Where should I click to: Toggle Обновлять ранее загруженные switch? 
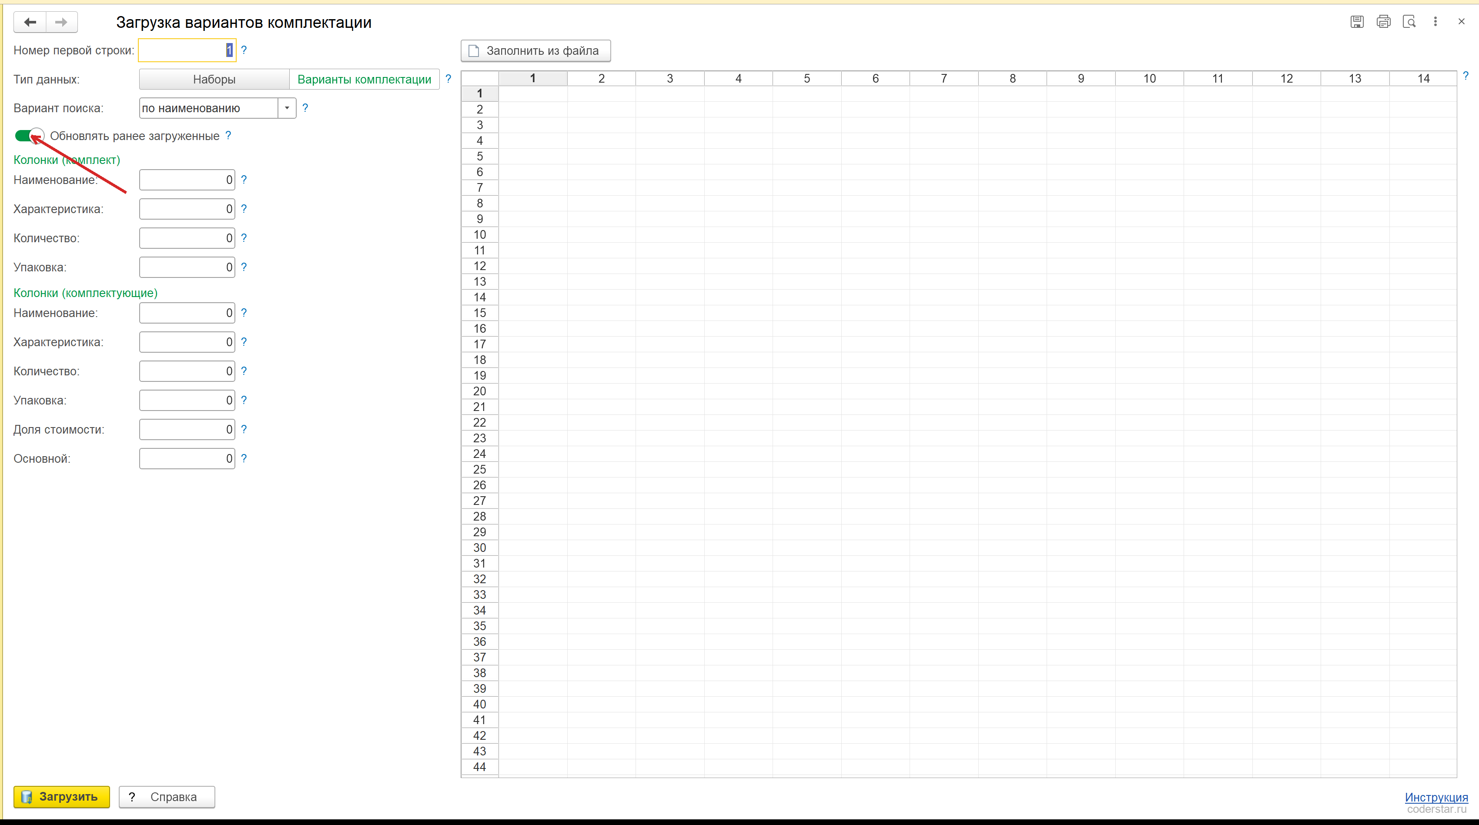29,136
